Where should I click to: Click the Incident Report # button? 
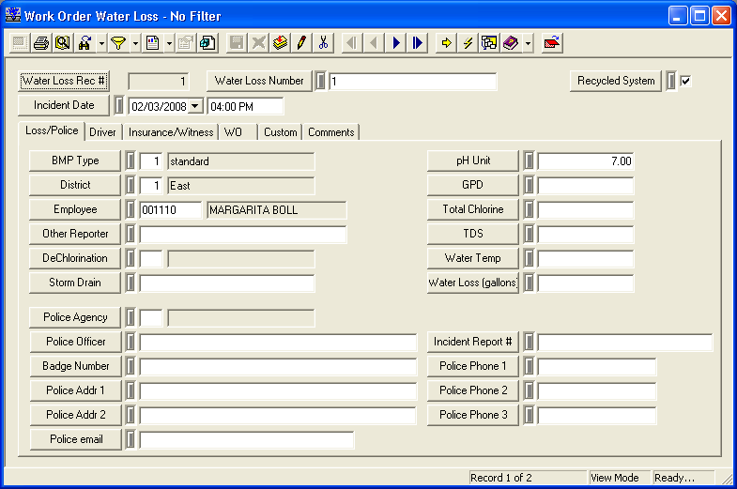pos(473,342)
